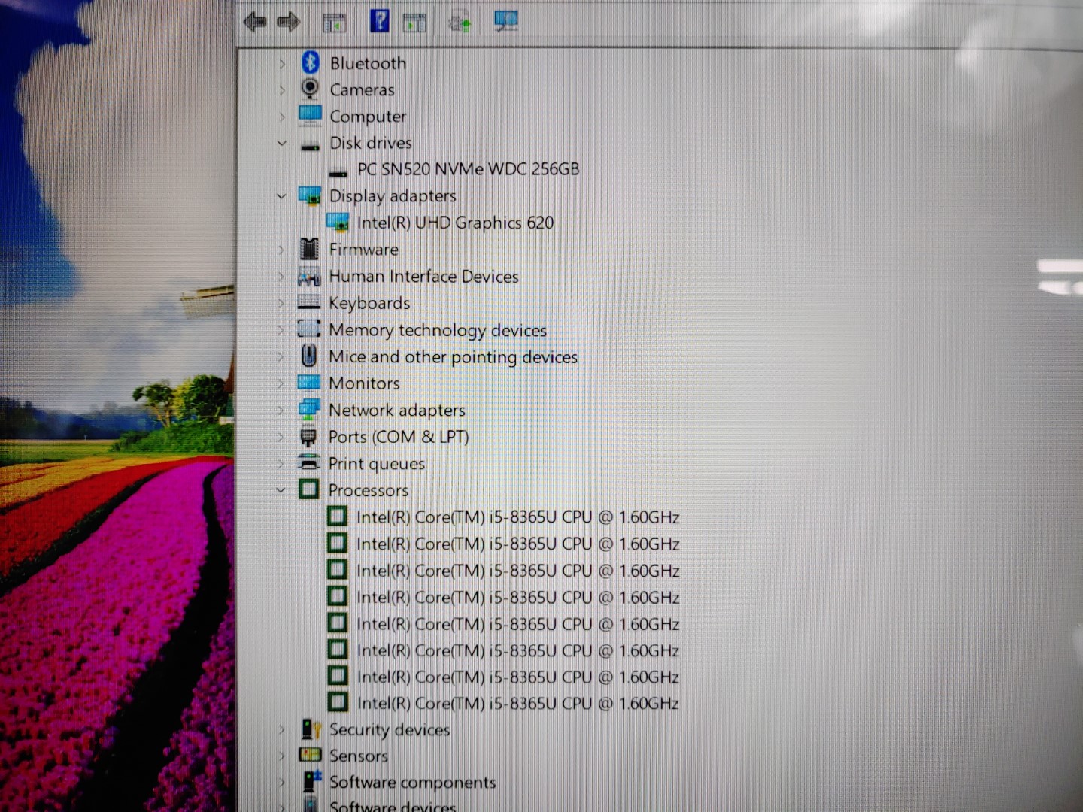The width and height of the screenshot is (1083, 812).
Task: Expand the Bluetooth node
Action: click(282, 64)
